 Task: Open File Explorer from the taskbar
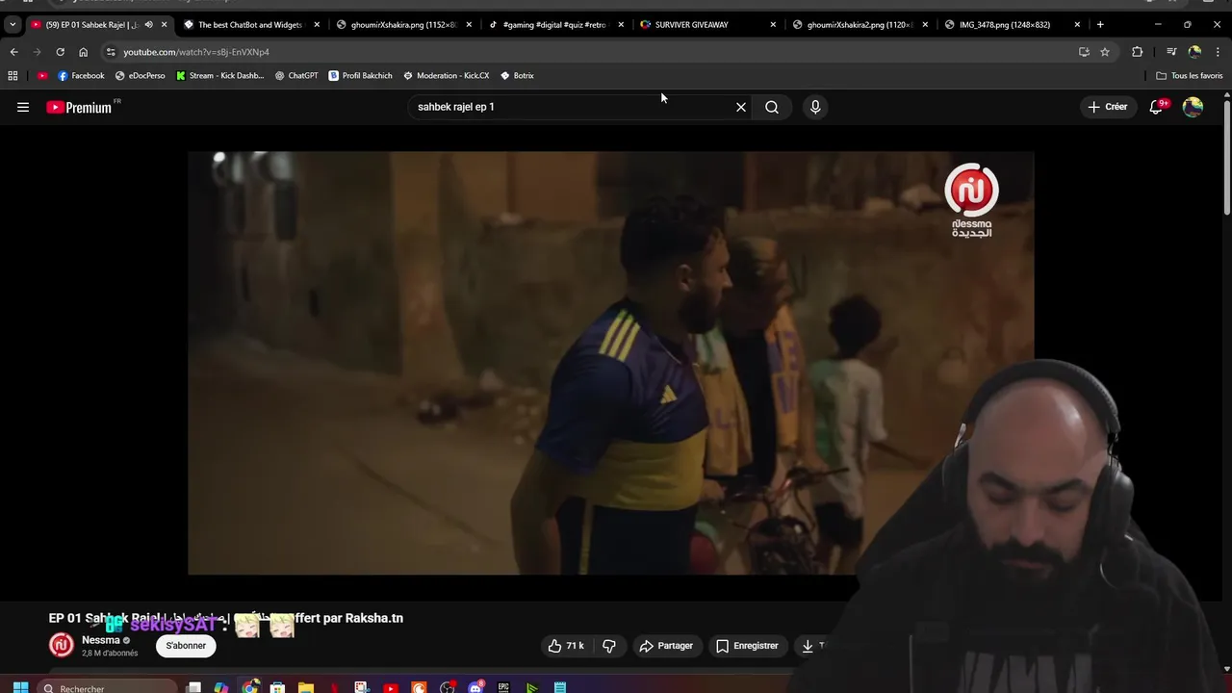click(306, 687)
